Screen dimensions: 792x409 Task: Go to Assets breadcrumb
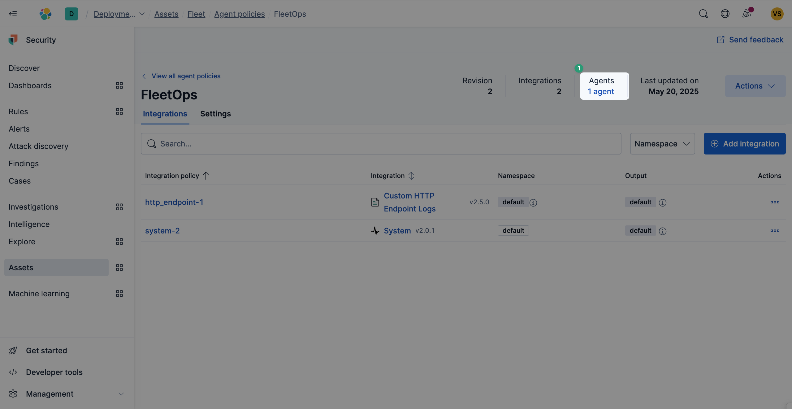[x=166, y=14]
